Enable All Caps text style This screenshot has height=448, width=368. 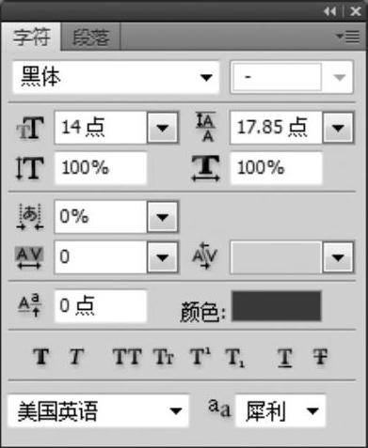click(127, 357)
